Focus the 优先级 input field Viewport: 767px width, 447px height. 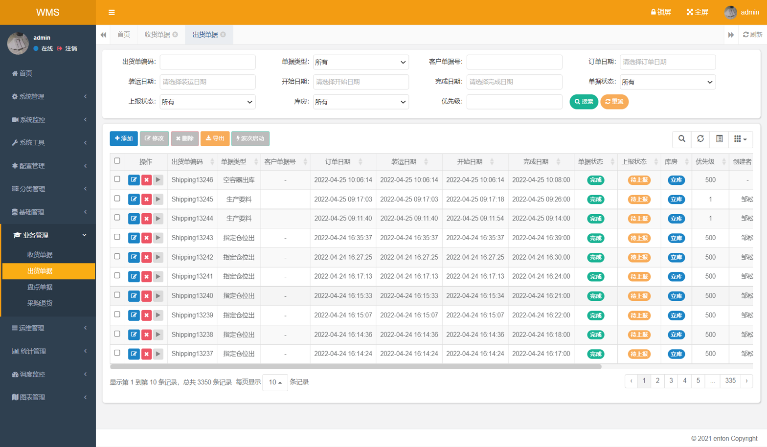tap(514, 102)
